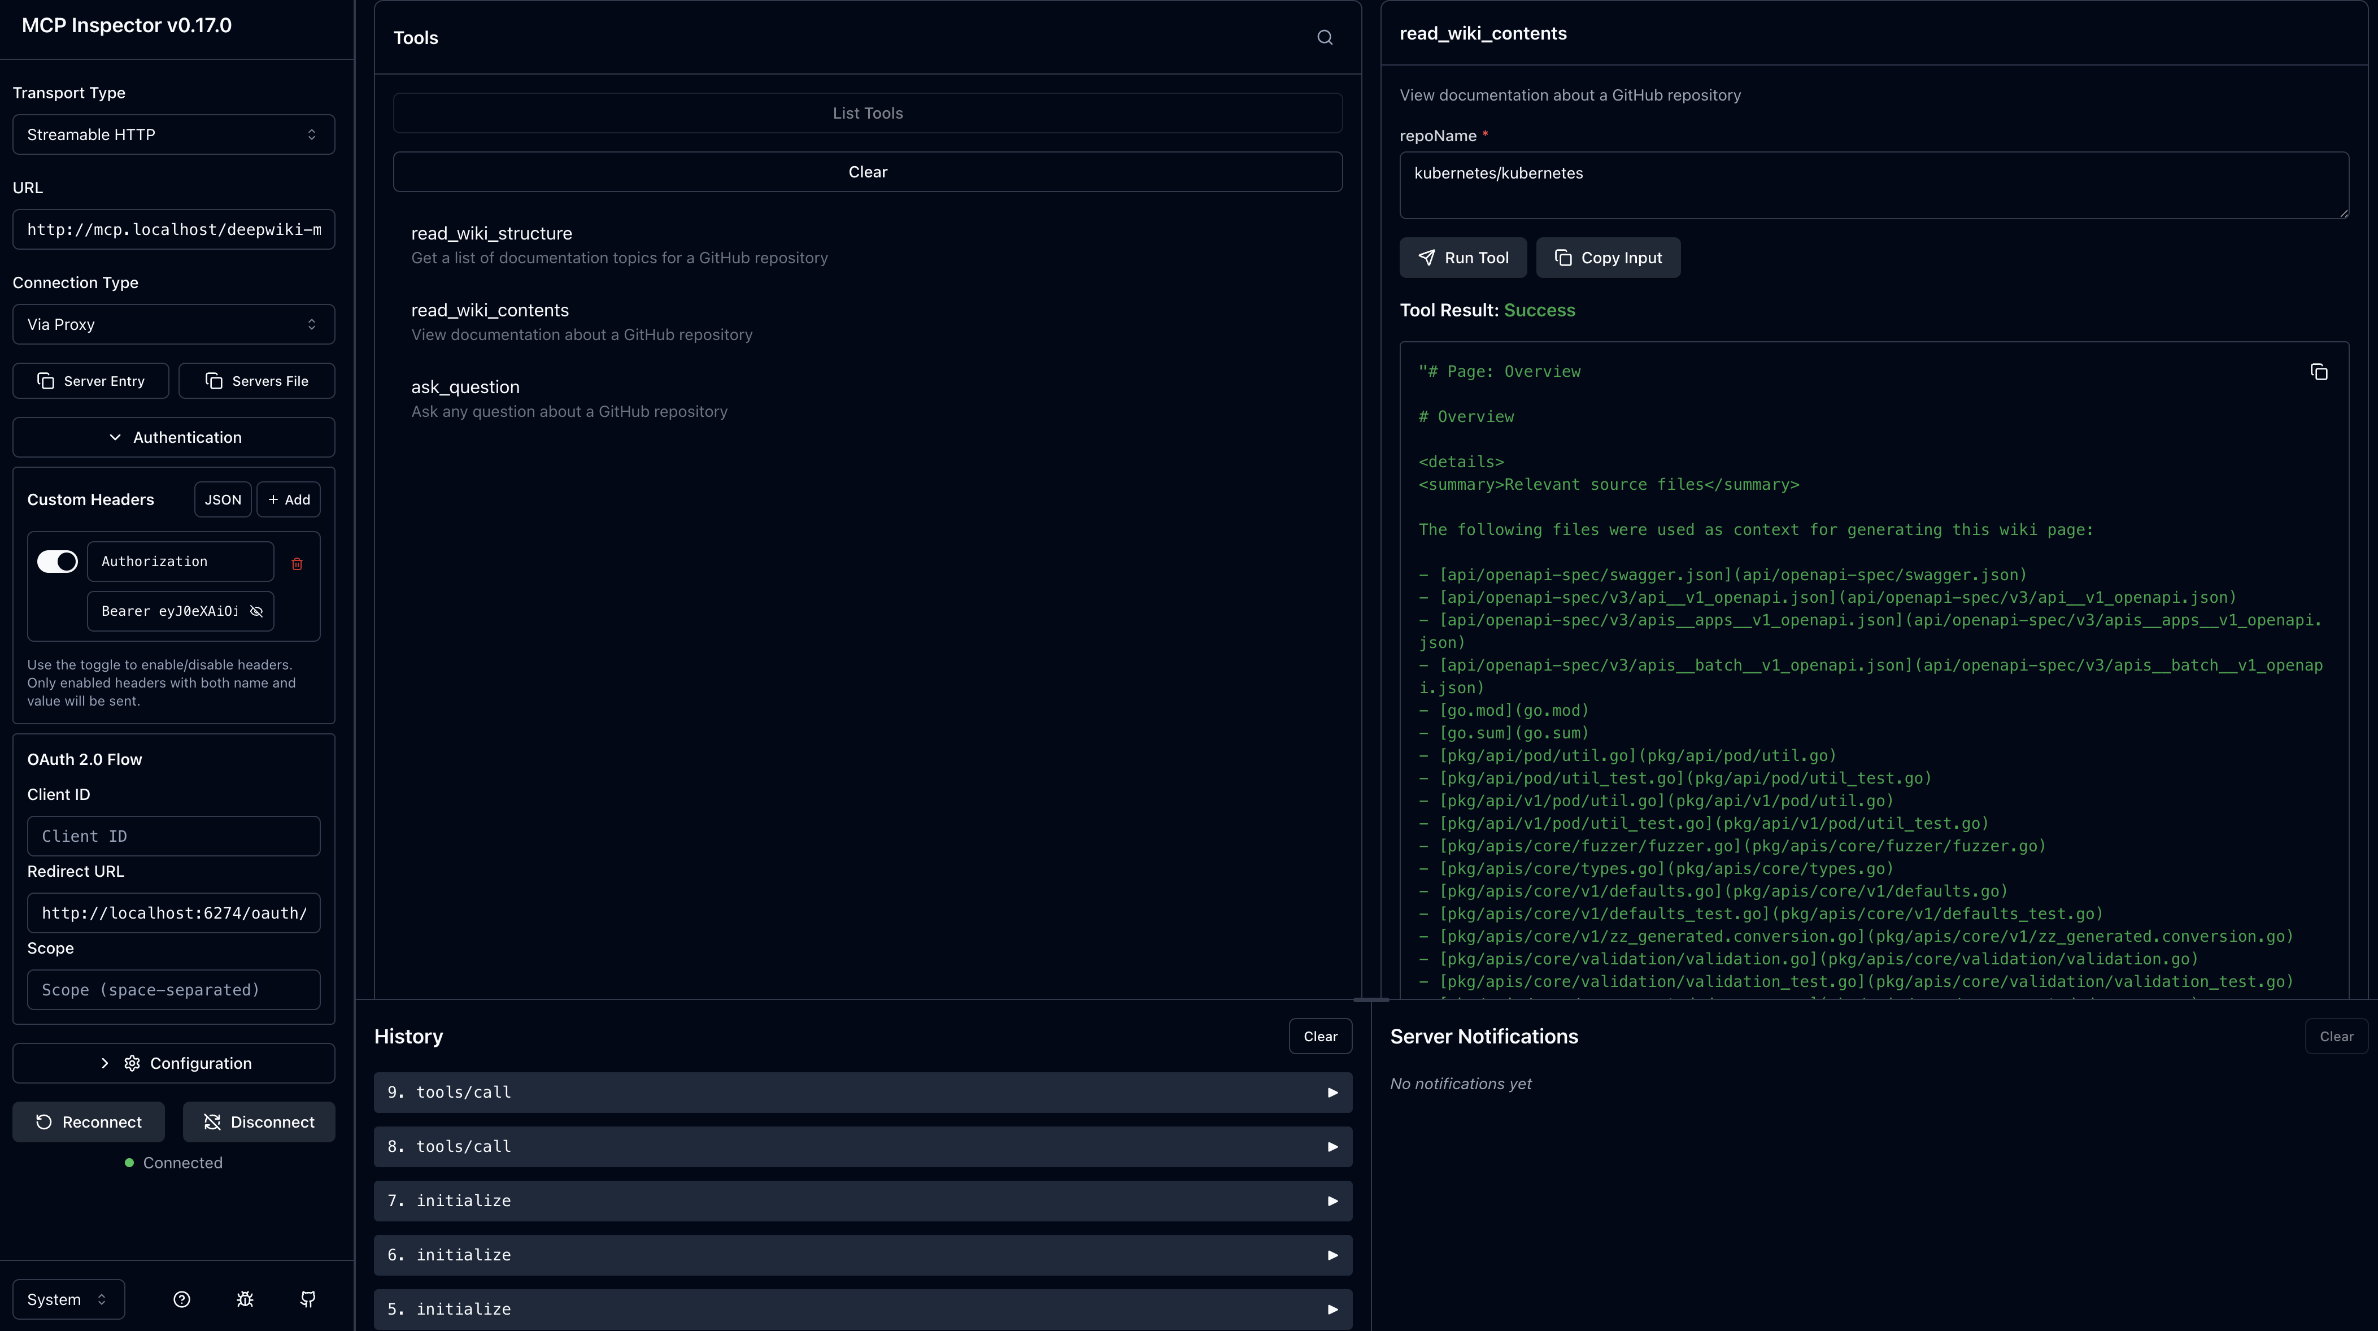Open the Transport Type dropdown
This screenshot has height=1331, width=2378.
point(173,135)
